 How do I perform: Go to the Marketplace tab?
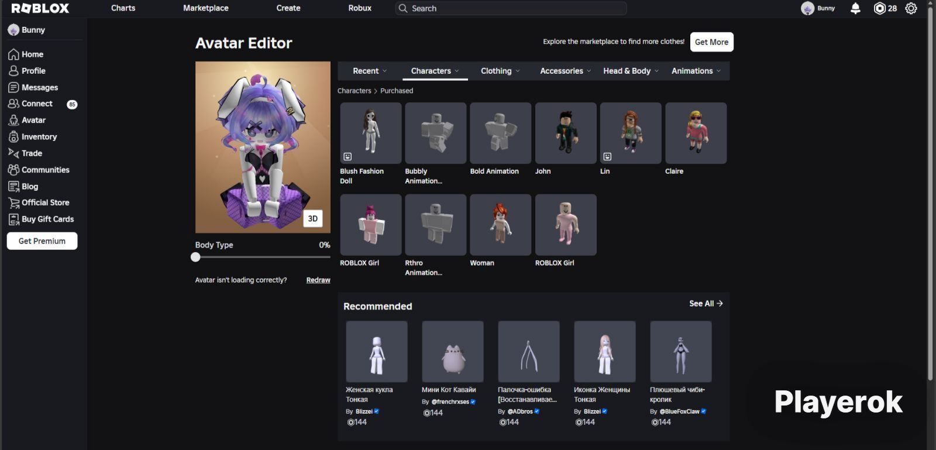(206, 8)
